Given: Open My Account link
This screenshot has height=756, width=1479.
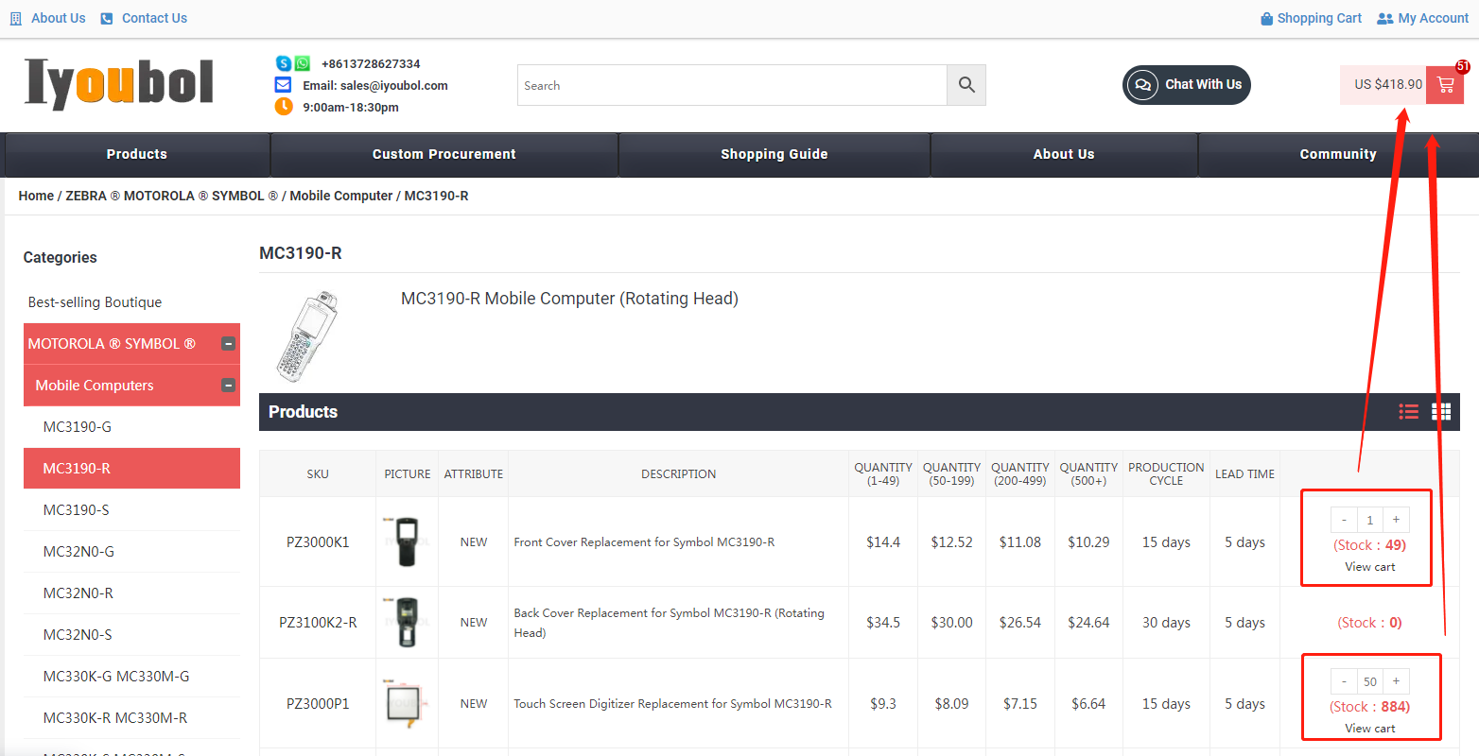Looking at the screenshot, I should [1434, 18].
